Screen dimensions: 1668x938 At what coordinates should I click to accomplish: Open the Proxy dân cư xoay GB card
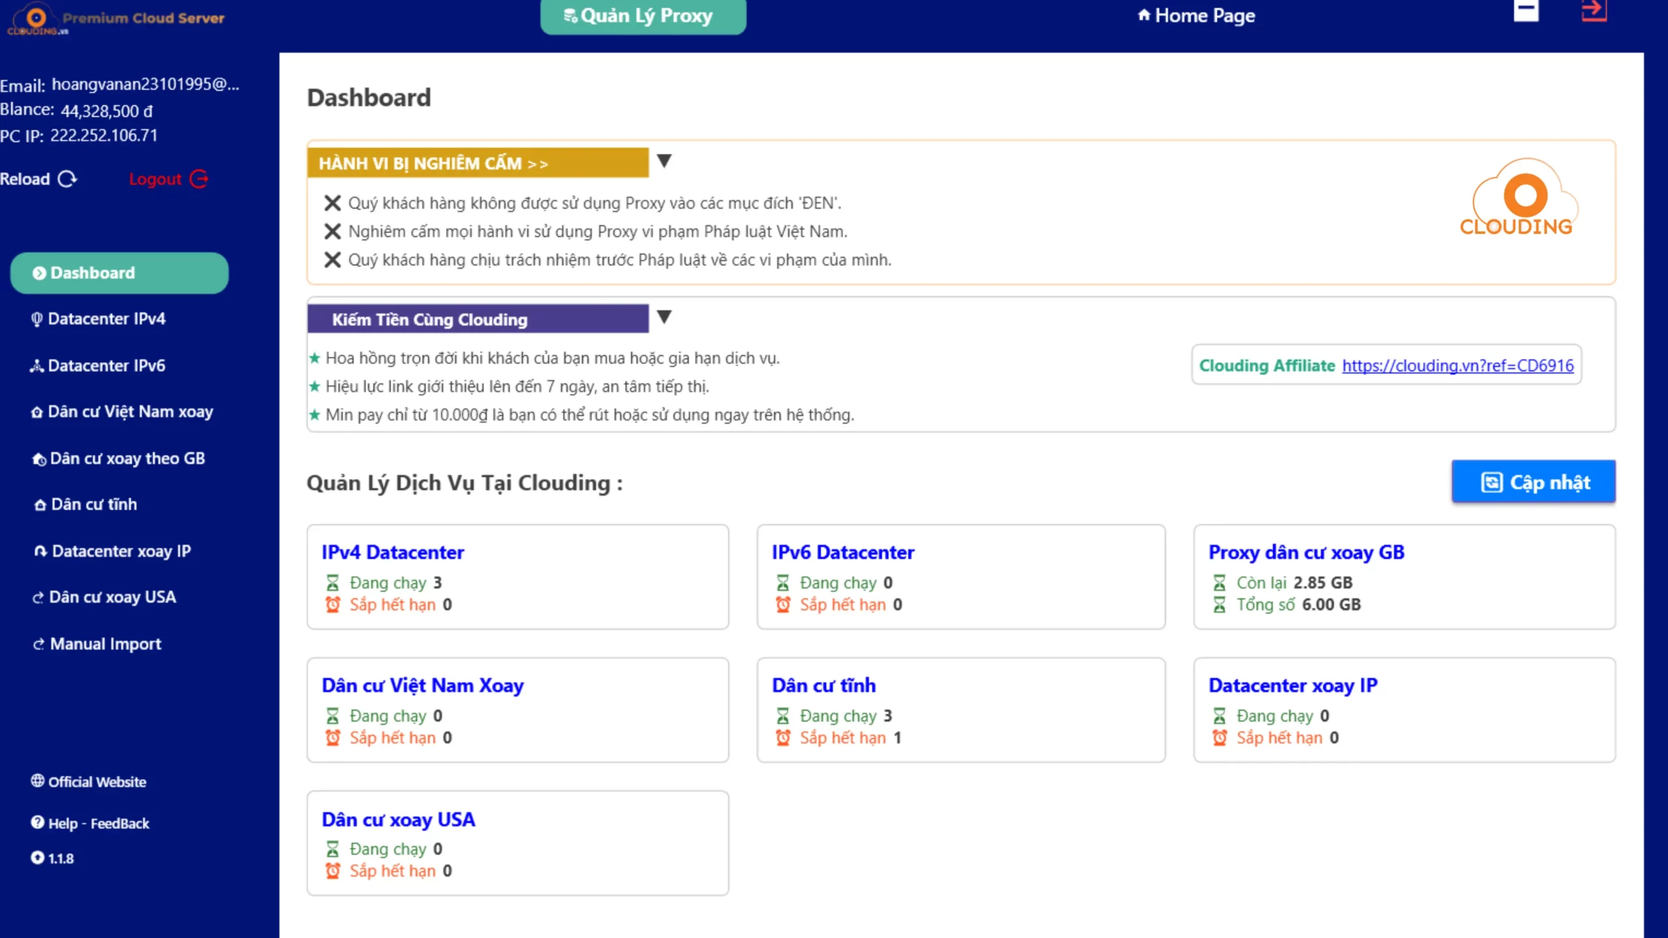click(x=1306, y=552)
